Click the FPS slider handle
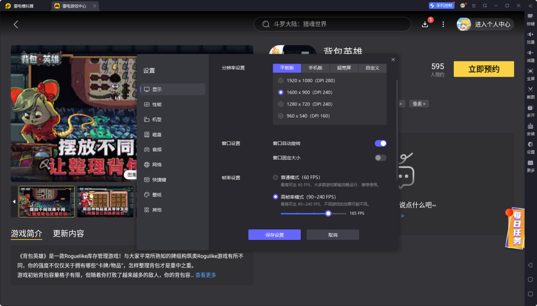The height and width of the screenshot is (306, 537). tap(328, 214)
